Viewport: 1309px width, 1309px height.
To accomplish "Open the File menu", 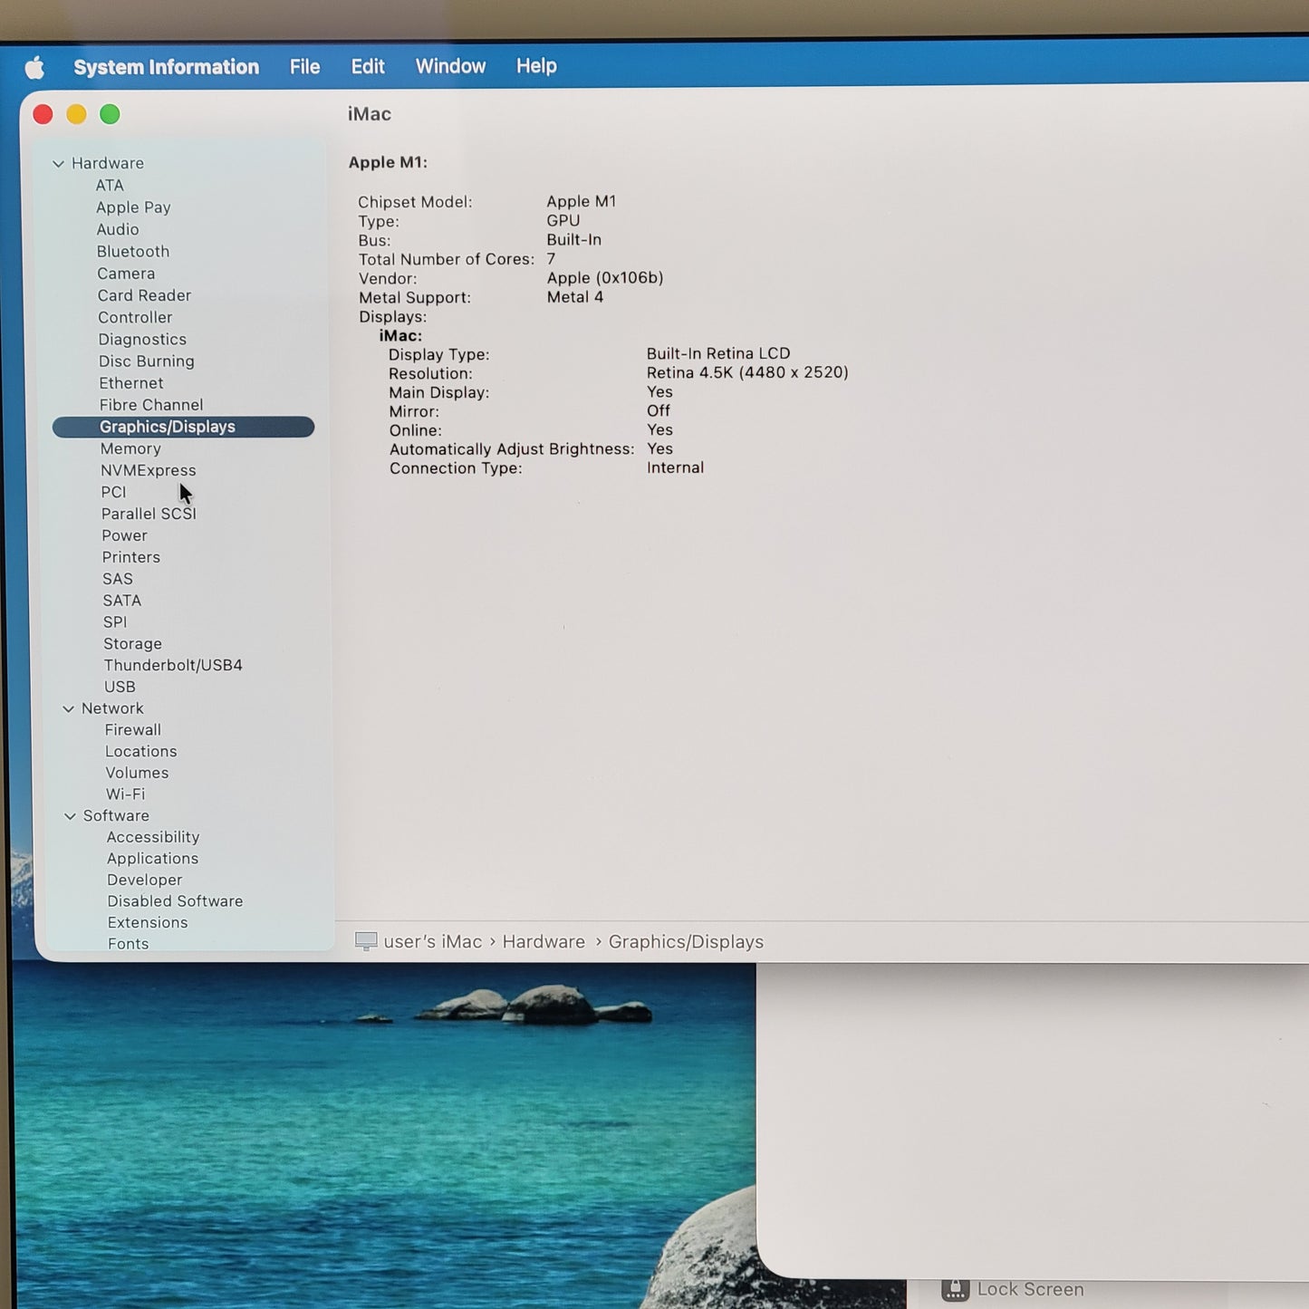I will click(304, 67).
